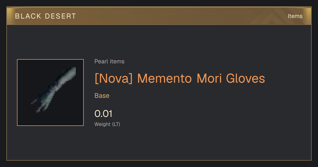Image resolution: width=318 pixels, height=167 pixels.
Task: Click the word Gloves in item title
Action: (245, 78)
